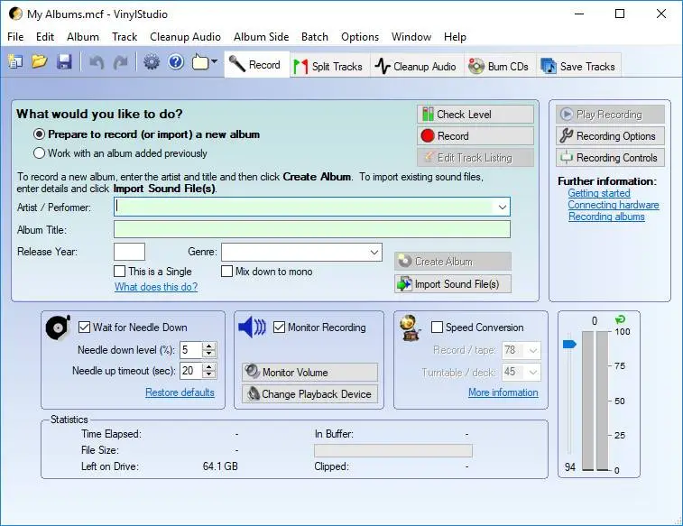Enable Speed Conversion checkbox
This screenshot has width=683, height=526.
437,327
